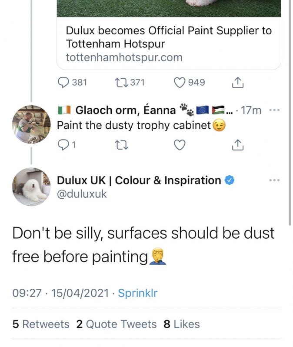Click the vertical scrollbar on the right
The image size is (293, 347).
tap(290, 113)
